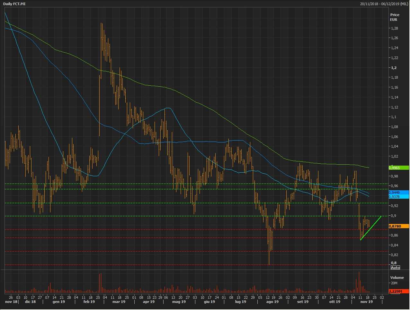Click the dic 18 month label
The height and width of the screenshot is (310, 410).
30,302
